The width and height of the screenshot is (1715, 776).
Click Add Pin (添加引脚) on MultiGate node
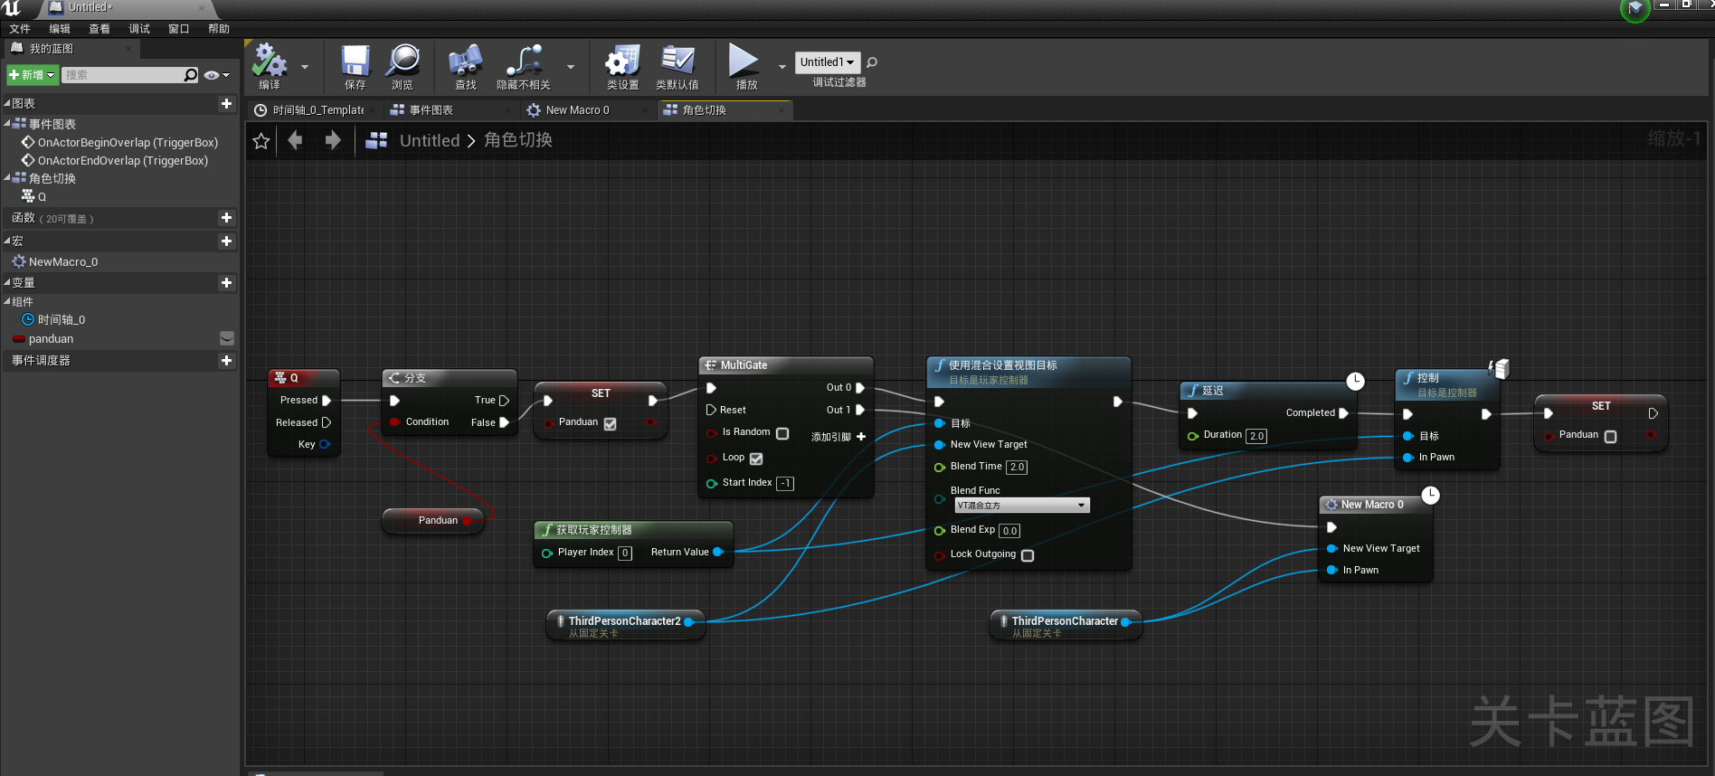(838, 437)
